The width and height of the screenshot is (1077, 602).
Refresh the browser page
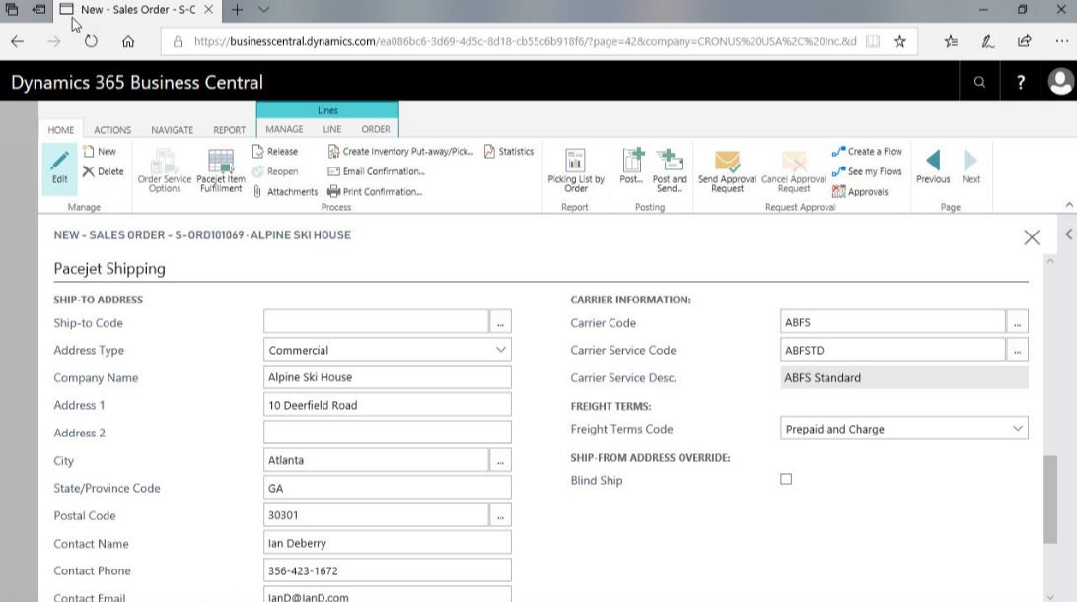coord(91,41)
